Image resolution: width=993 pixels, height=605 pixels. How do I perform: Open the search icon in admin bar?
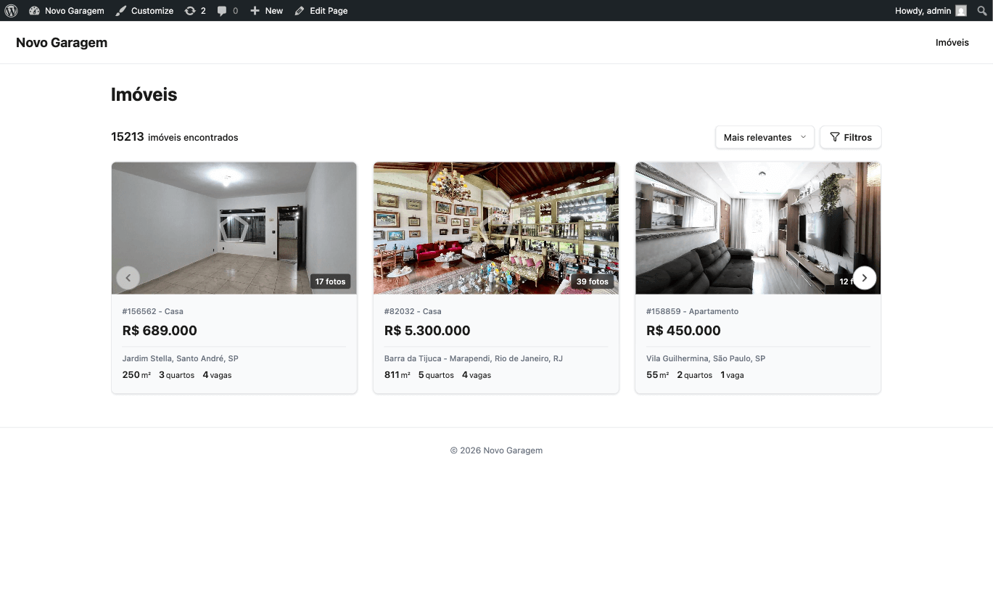(983, 10)
